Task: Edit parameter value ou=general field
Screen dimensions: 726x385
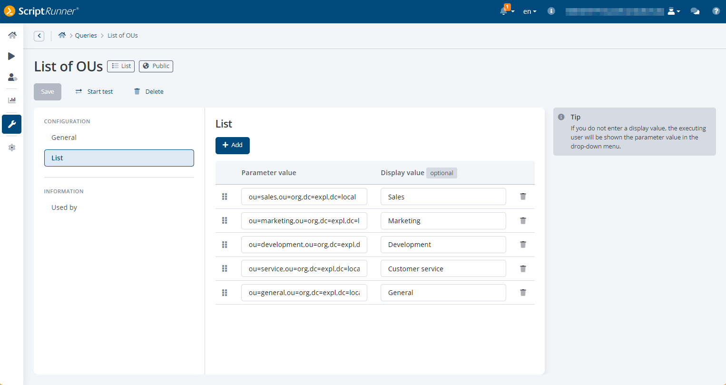Action: click(x=304, y=293)
